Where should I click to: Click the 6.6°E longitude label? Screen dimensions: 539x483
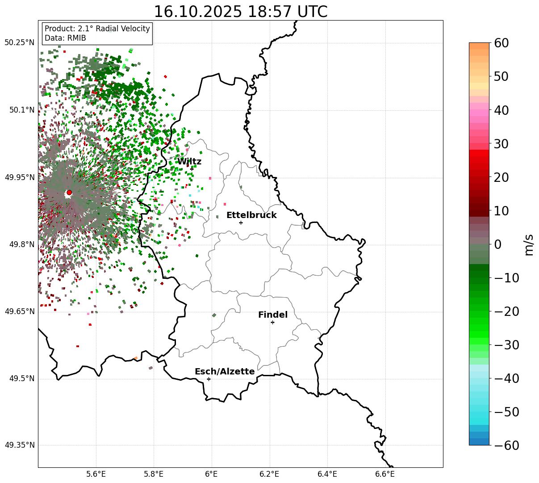[385, 474]
